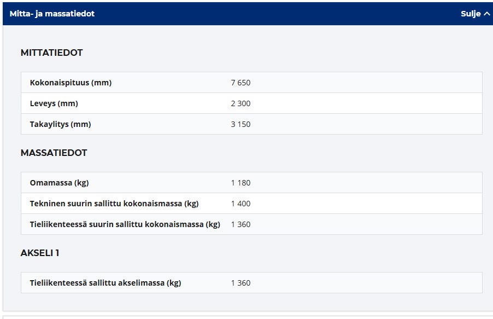This screenshot has width=493, height=319.
Task: Click the 2 300 width value
Action: click(x=240, y=103)
